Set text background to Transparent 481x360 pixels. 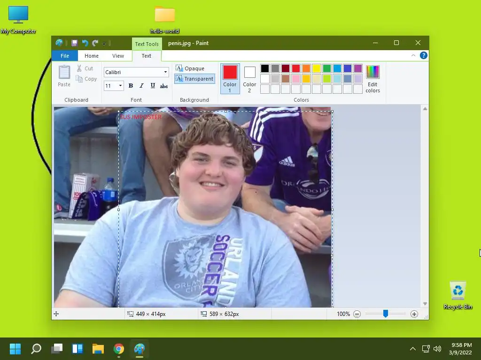(194, 79)
